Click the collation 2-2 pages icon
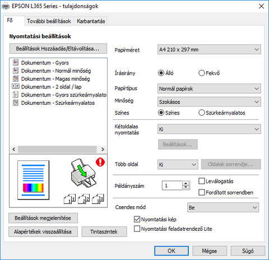Image resolution: width=269 pixels, height=260 pixels. pyautogui.click(x=84, y=199)
